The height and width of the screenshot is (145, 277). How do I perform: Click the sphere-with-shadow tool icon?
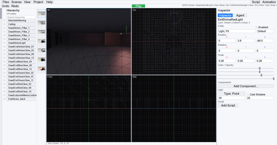(x=42, y=50)
